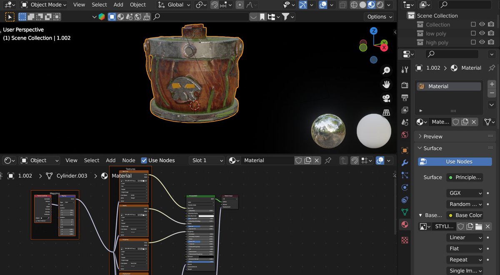Open the node editor Add menu
Viewport: 500px width, 275px height.
(110, 160)
